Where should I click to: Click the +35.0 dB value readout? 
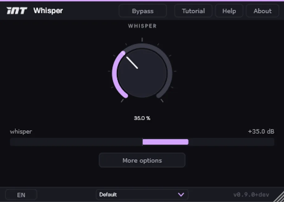pos(261,132)
